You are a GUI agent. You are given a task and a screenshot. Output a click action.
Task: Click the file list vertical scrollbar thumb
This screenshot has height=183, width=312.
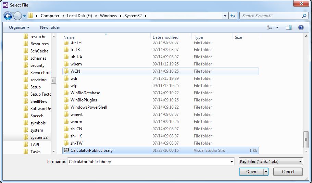click(306, 139)
